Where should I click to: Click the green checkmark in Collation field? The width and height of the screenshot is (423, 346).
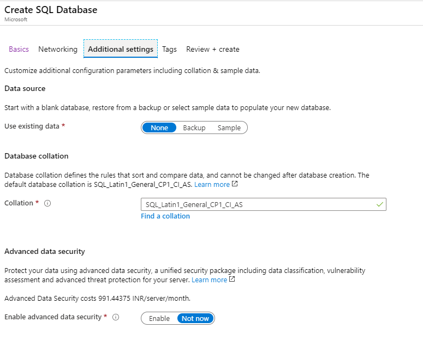tap(380, 204)
